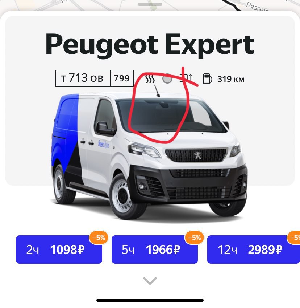Select the 2ч 1098₽ tariff
Viewport: 300px width, 308px height.
point(59,250)
